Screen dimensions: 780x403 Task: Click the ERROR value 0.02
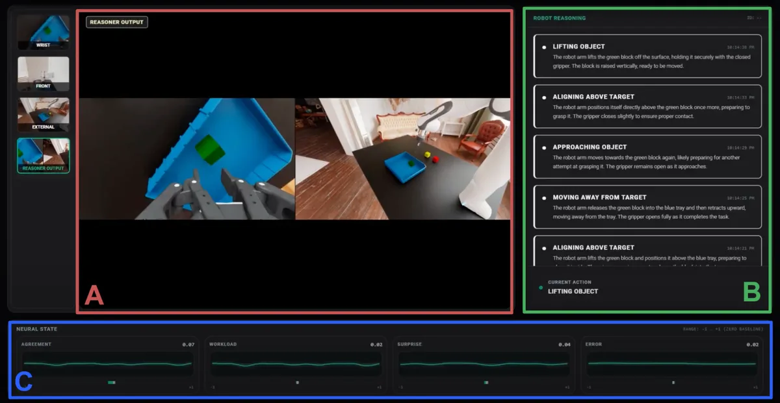point(752,345)
